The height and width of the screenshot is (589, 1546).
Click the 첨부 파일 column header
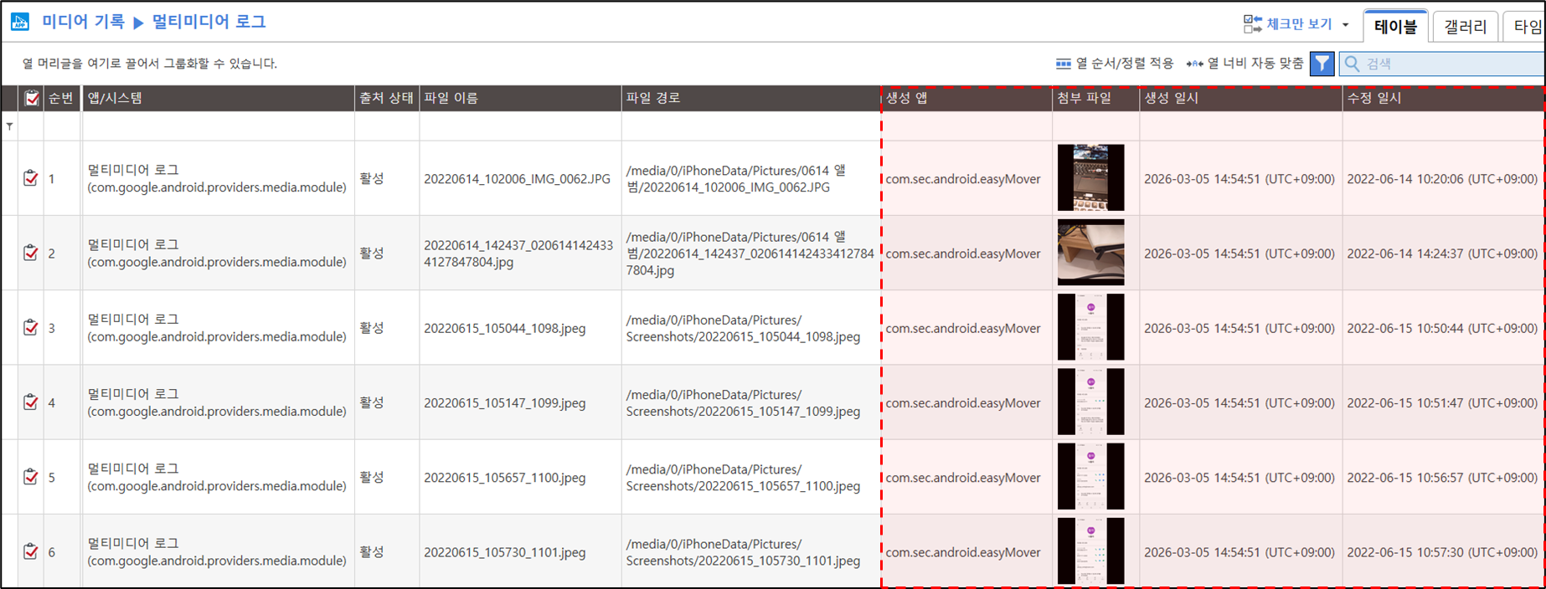click(x=1095, y=98)
